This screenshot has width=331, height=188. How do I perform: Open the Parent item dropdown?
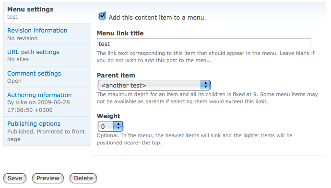pyautogui.click(x=154, y=85)
